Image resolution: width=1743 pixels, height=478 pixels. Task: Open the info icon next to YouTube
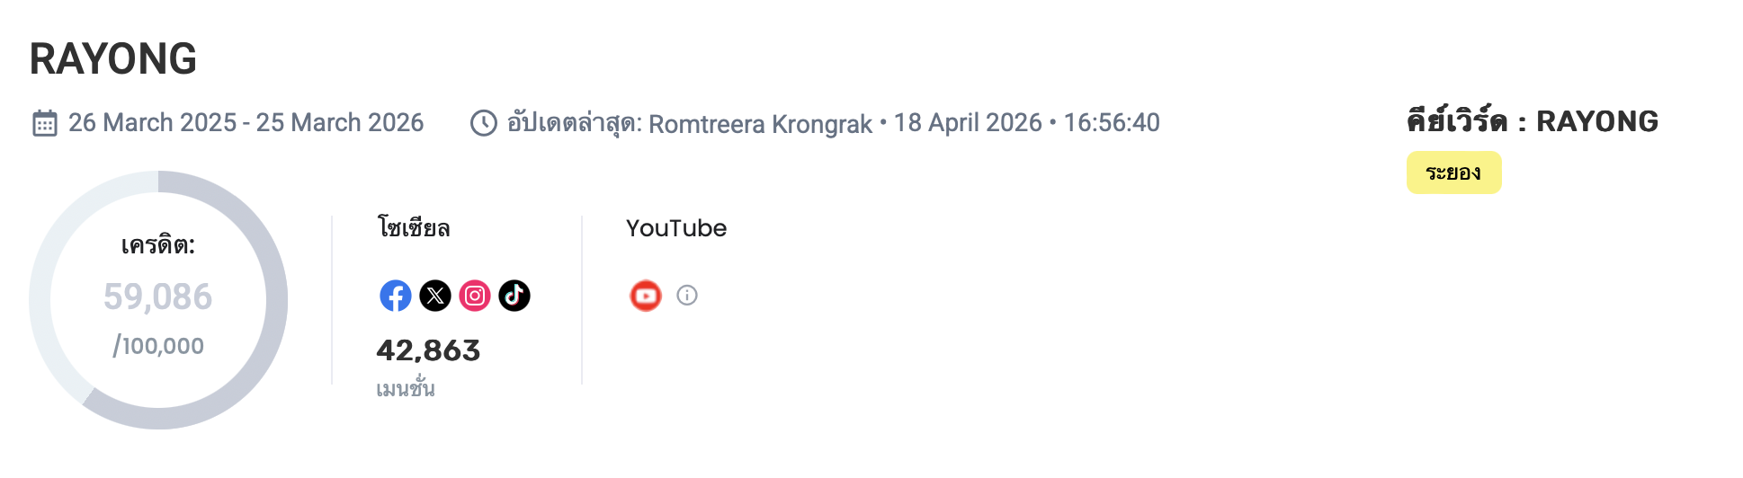pos(687,296)
